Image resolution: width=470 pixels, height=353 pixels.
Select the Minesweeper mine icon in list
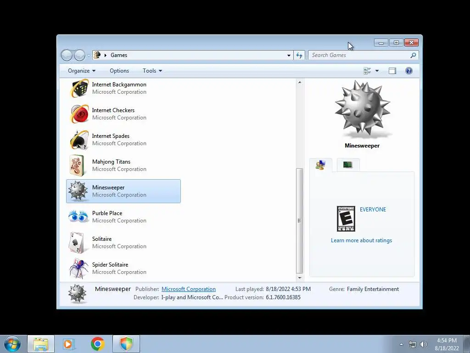pyautogui.click(x=78, y=191)
